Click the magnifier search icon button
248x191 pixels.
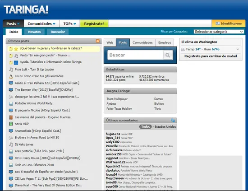click(168, 55)
